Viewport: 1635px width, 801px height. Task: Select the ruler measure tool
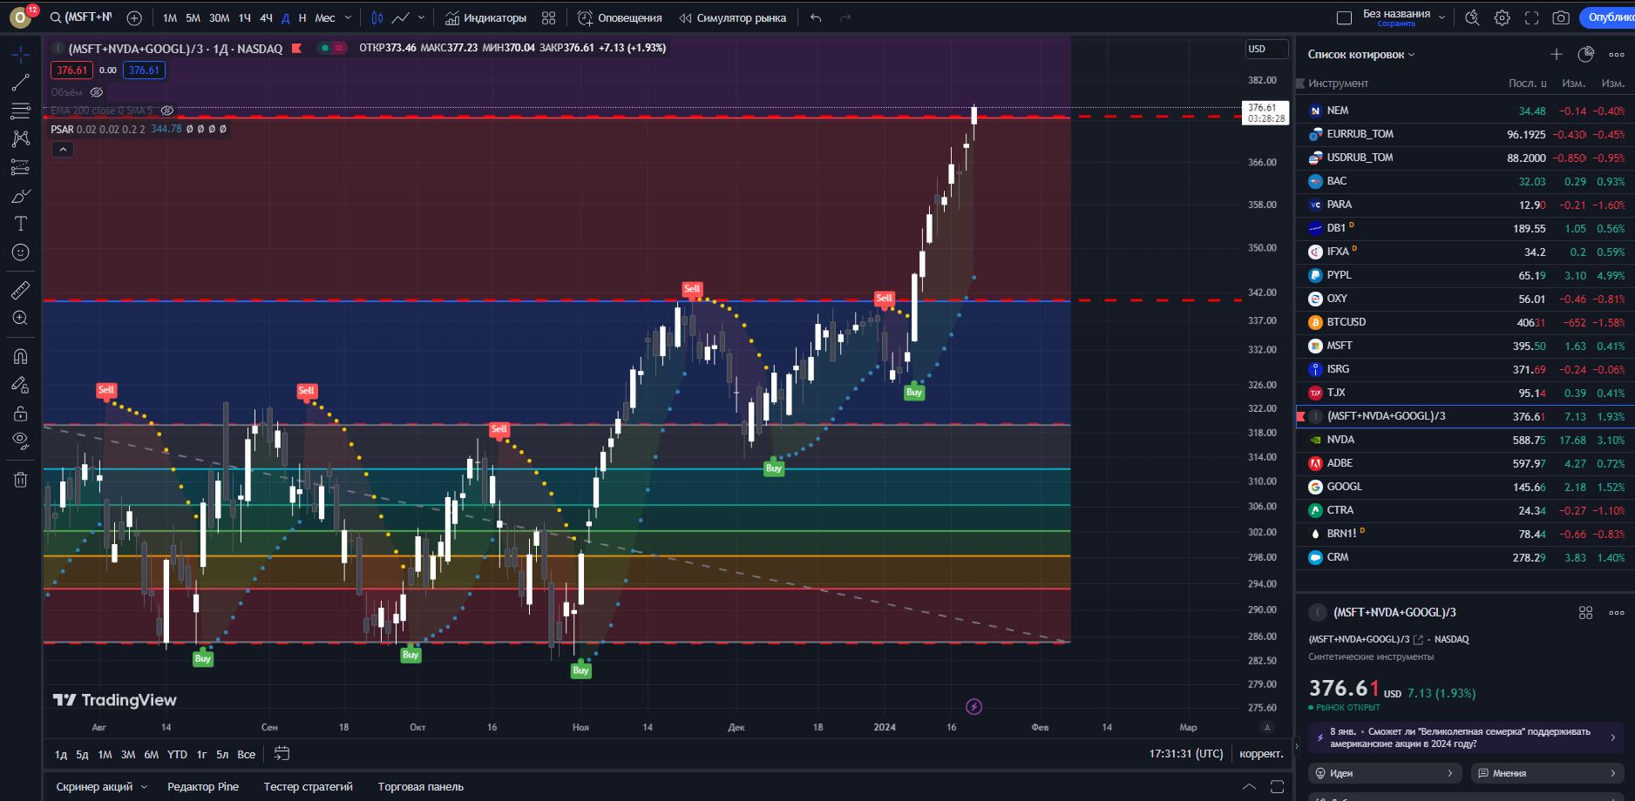21,290
